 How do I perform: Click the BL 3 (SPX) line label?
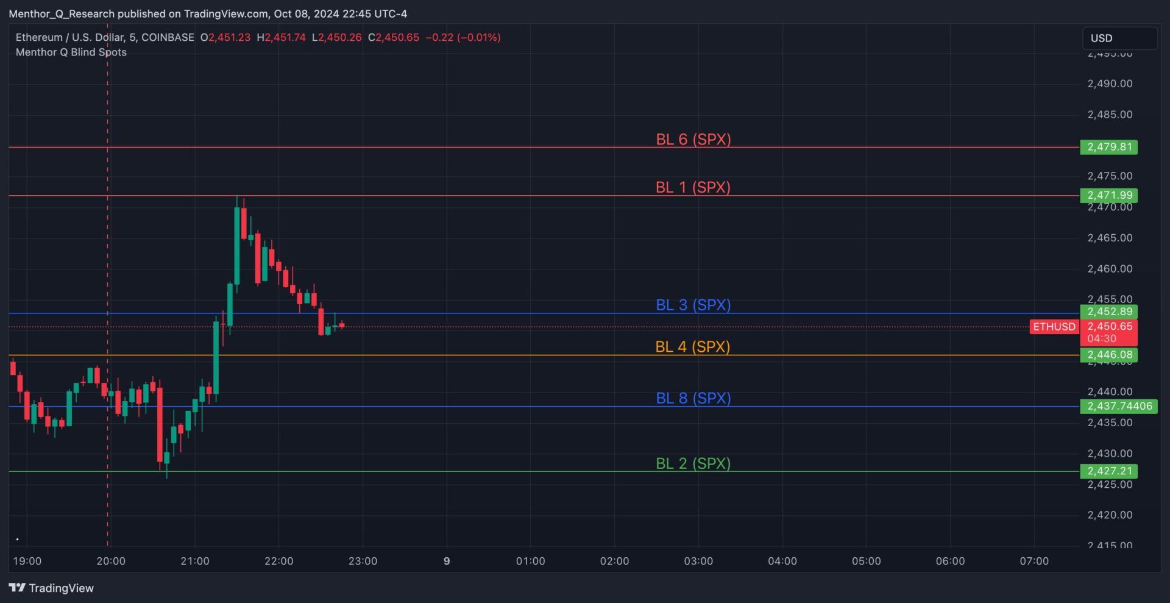click(x=693, y=305)
